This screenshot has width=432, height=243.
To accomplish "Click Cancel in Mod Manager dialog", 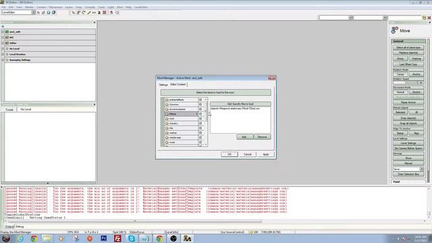I will click(x=248, y=155).
